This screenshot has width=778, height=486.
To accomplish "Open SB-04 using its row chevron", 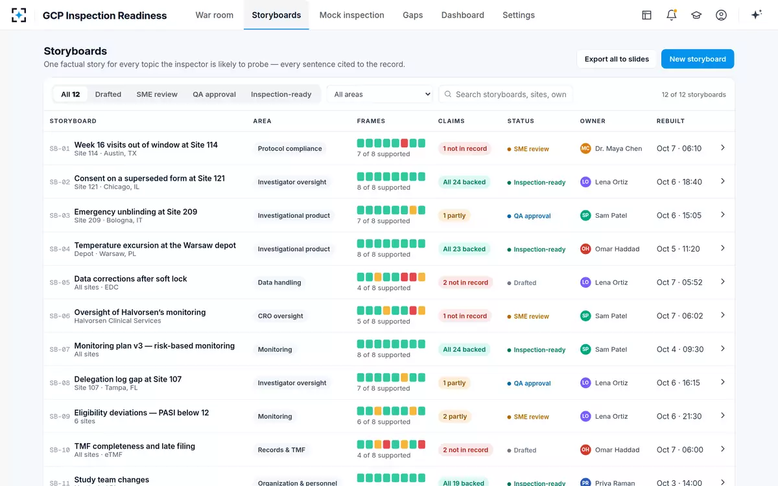I will coord(723,248).
